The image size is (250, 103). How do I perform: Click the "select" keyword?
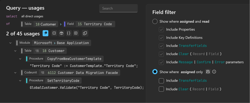click(x=11, y=16)
